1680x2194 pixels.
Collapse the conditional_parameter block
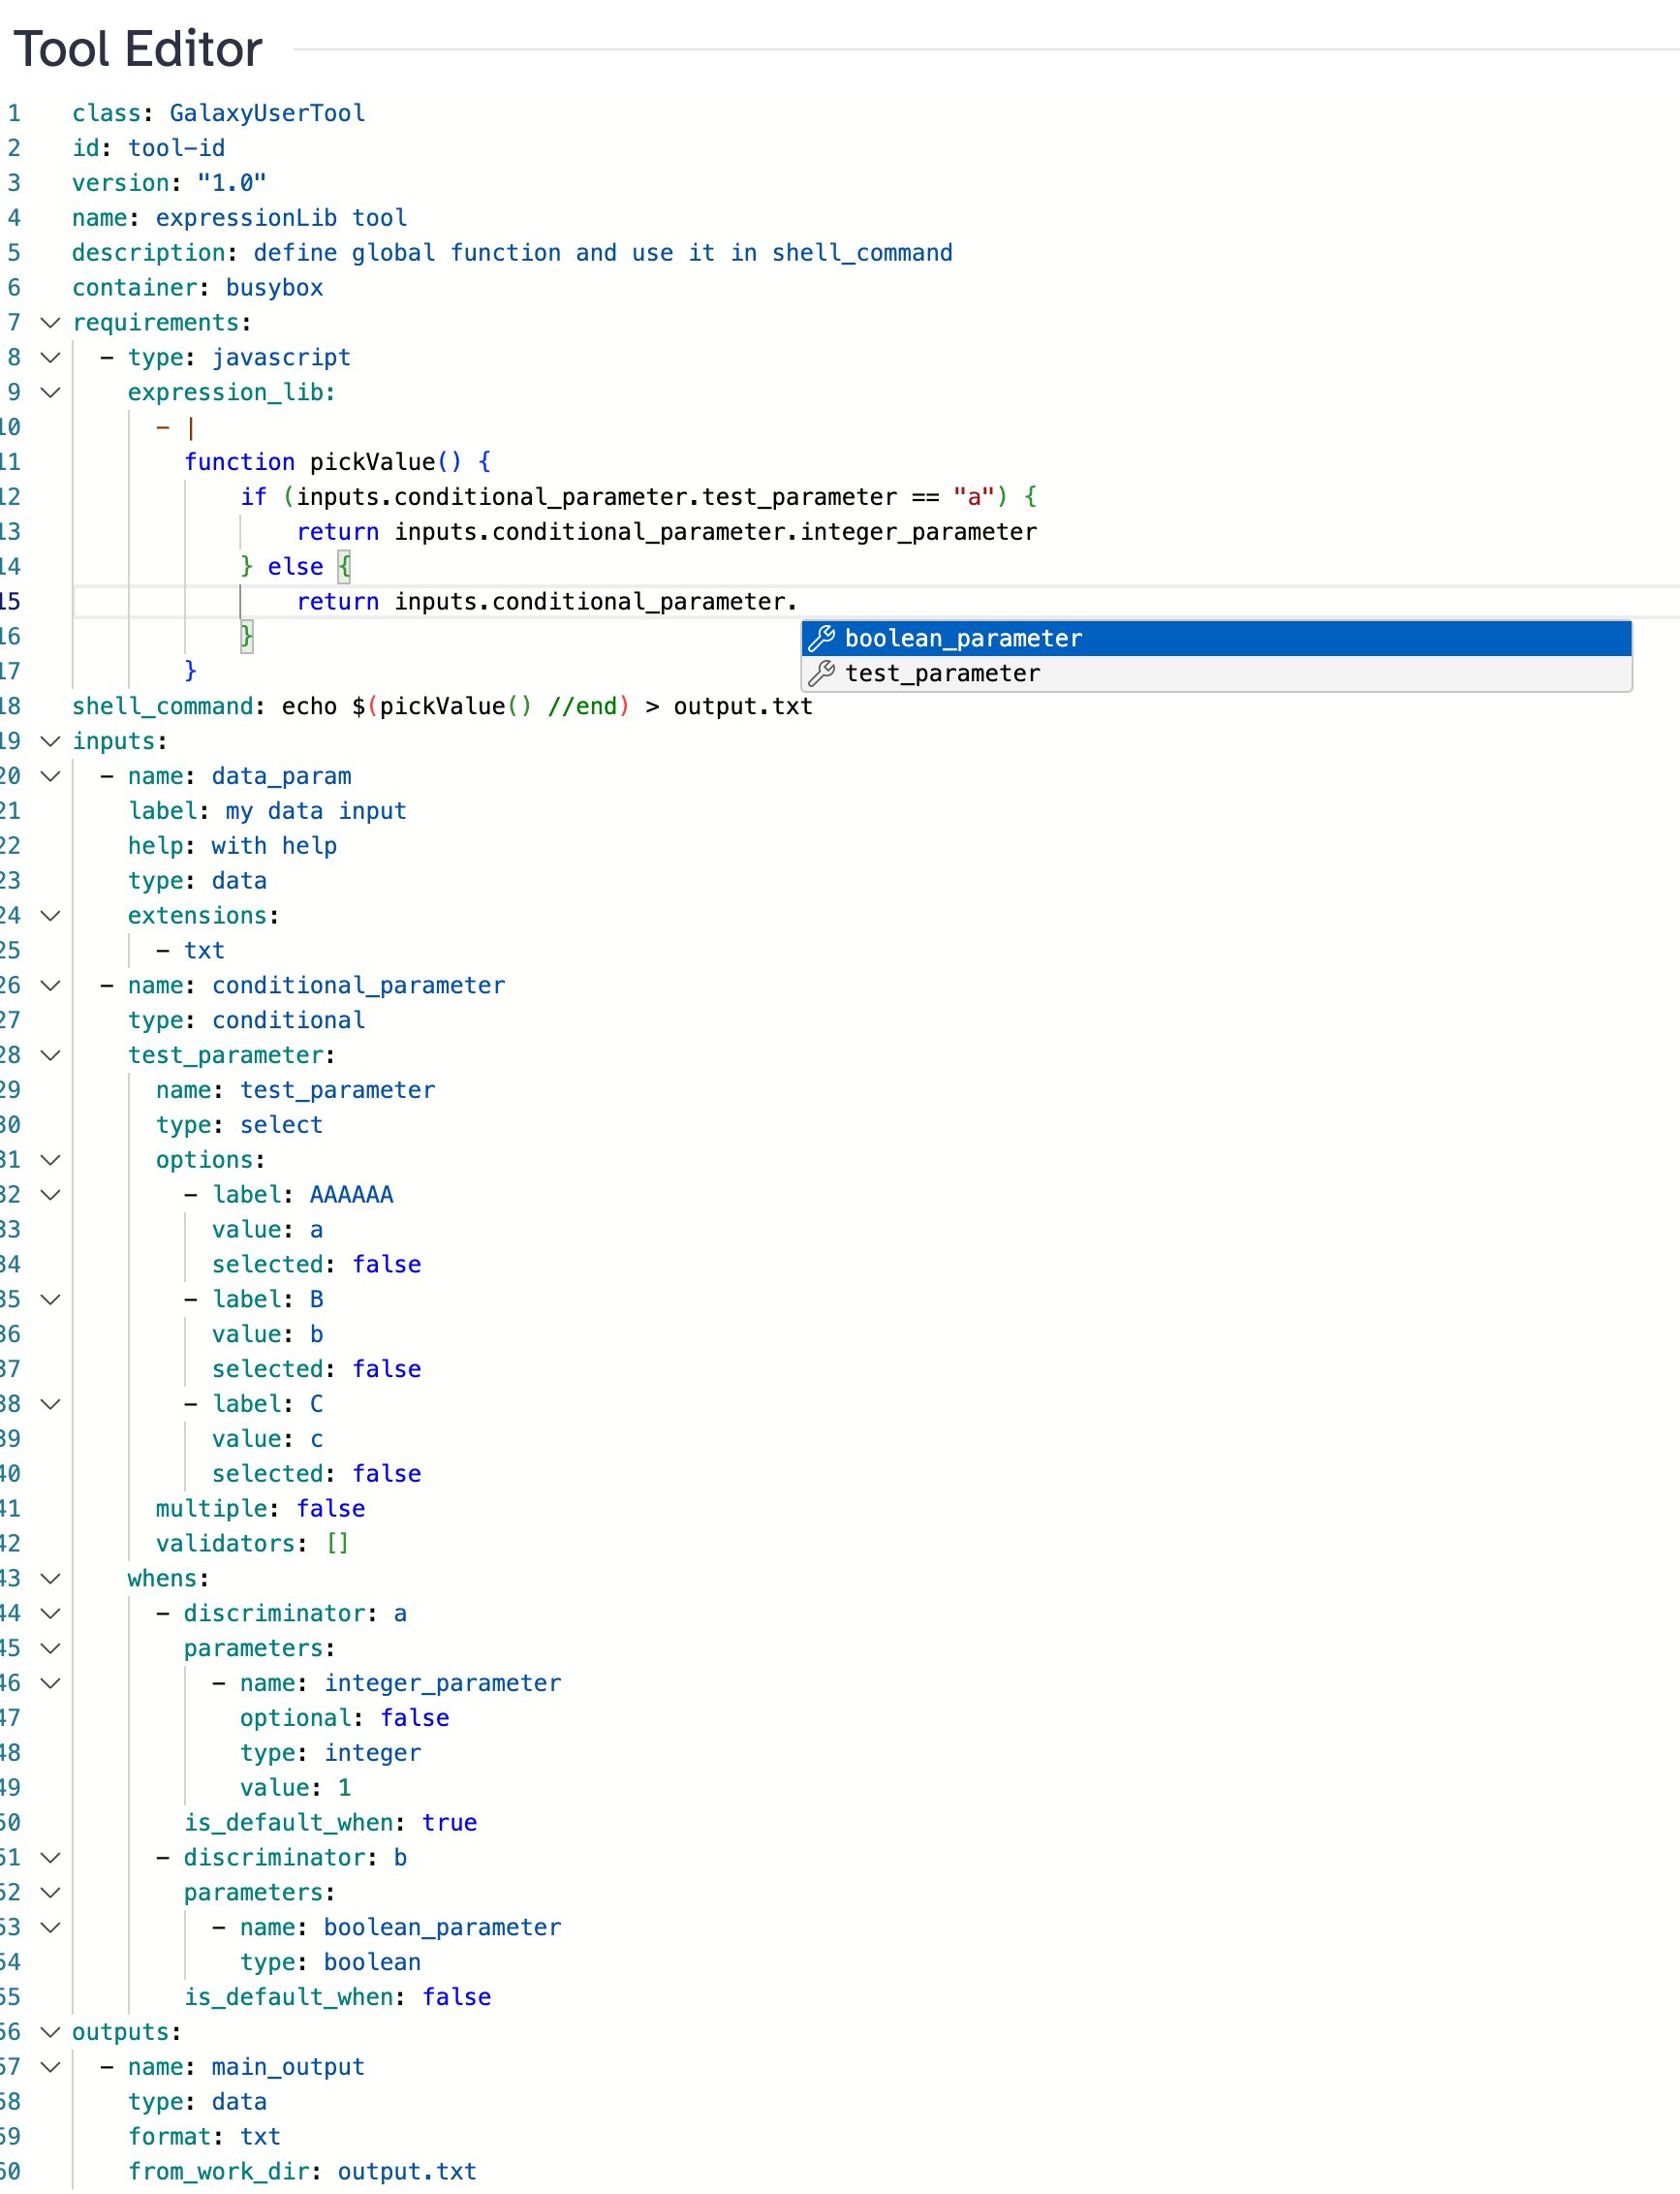tap(50, 985)
